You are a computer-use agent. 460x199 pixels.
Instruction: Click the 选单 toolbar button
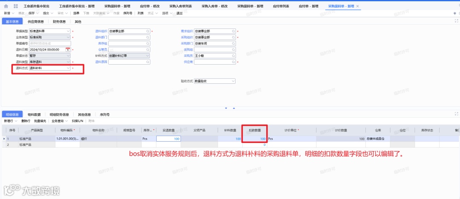(76, 13)
